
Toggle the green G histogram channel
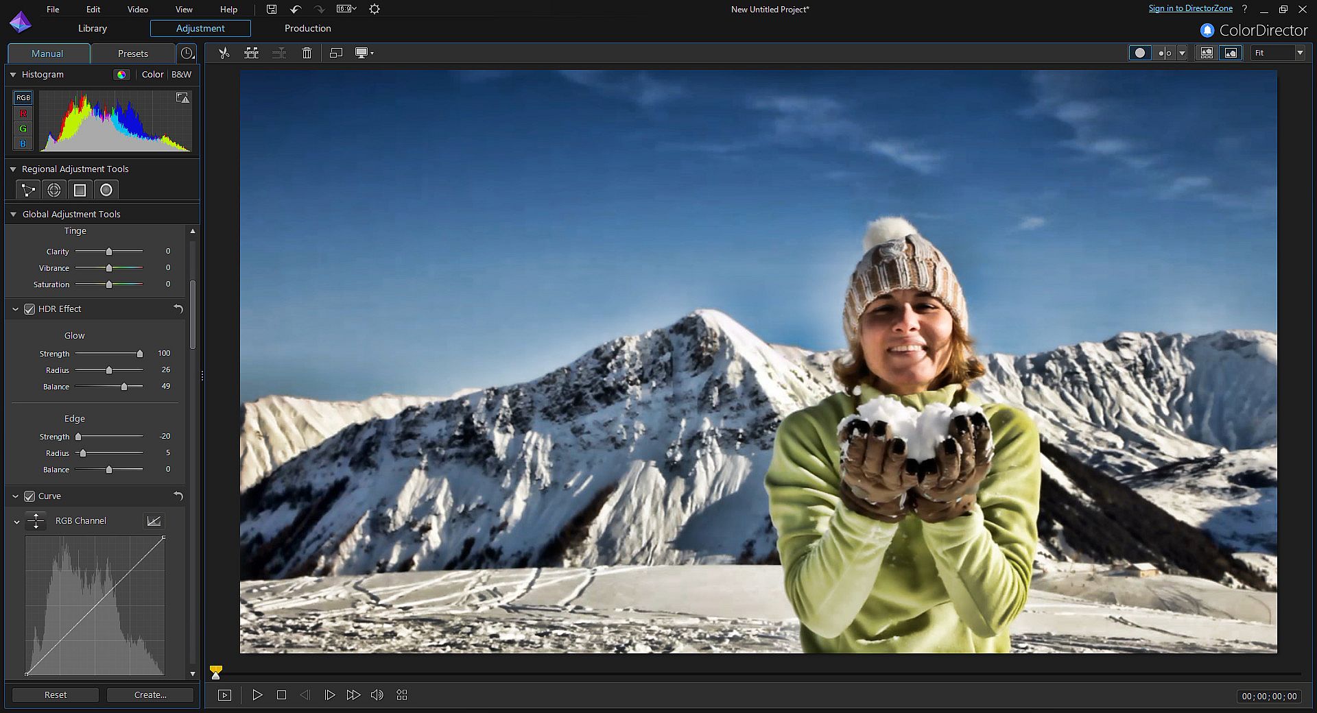point(23,128)
